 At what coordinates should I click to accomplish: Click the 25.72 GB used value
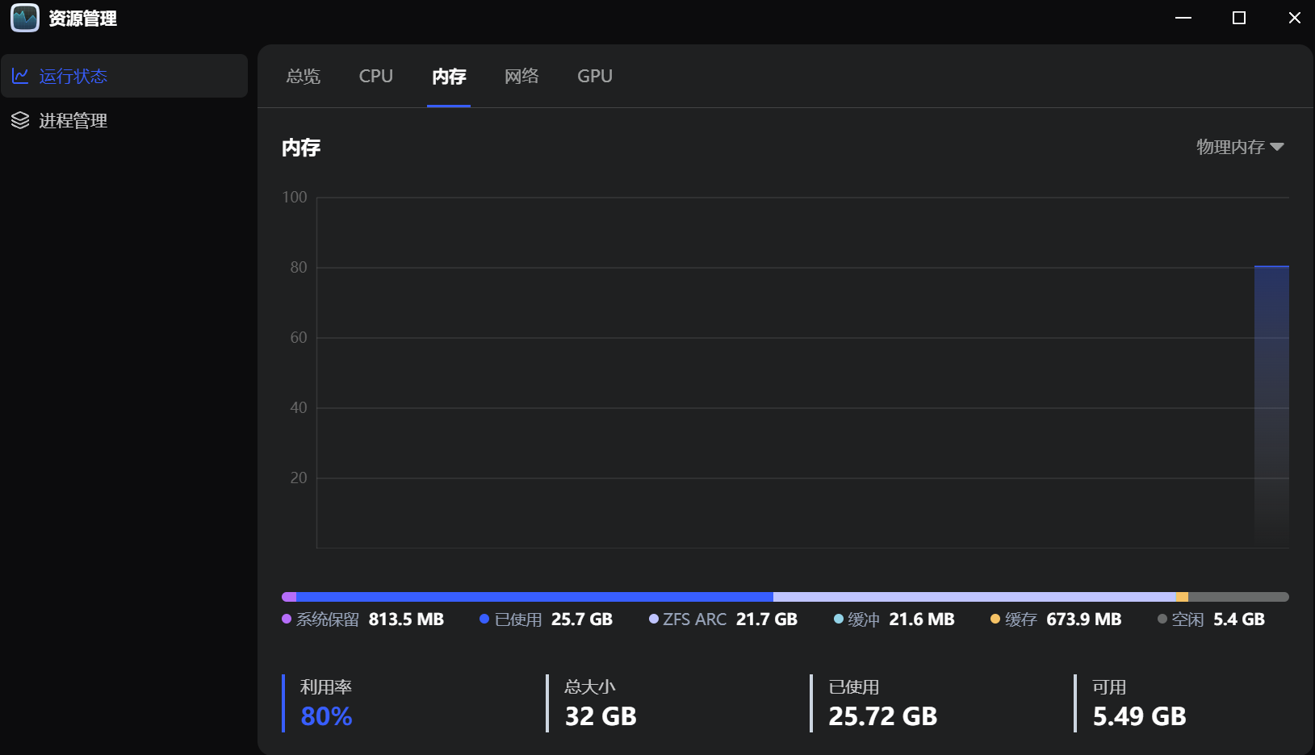883,716
